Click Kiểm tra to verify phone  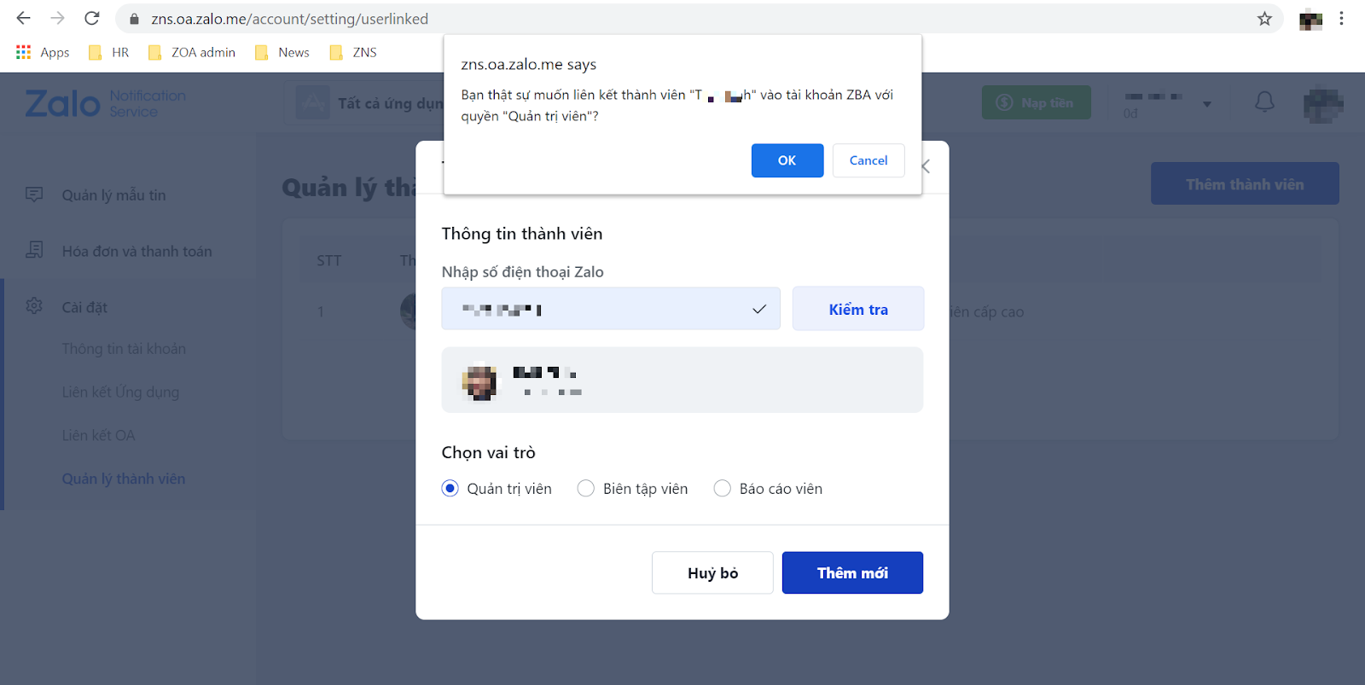pos(858,309)
